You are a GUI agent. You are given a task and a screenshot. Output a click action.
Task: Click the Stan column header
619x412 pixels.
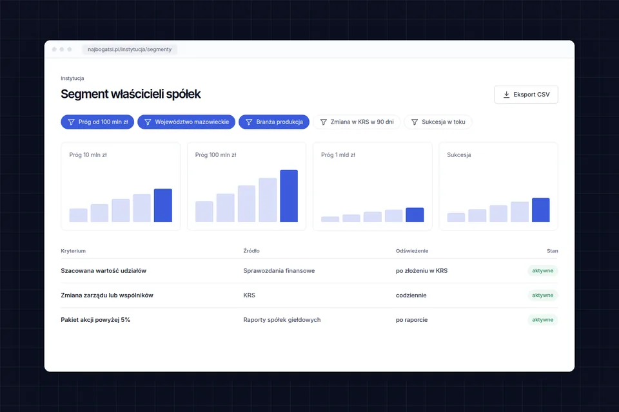pyautogui.click(x=553, y=251)
